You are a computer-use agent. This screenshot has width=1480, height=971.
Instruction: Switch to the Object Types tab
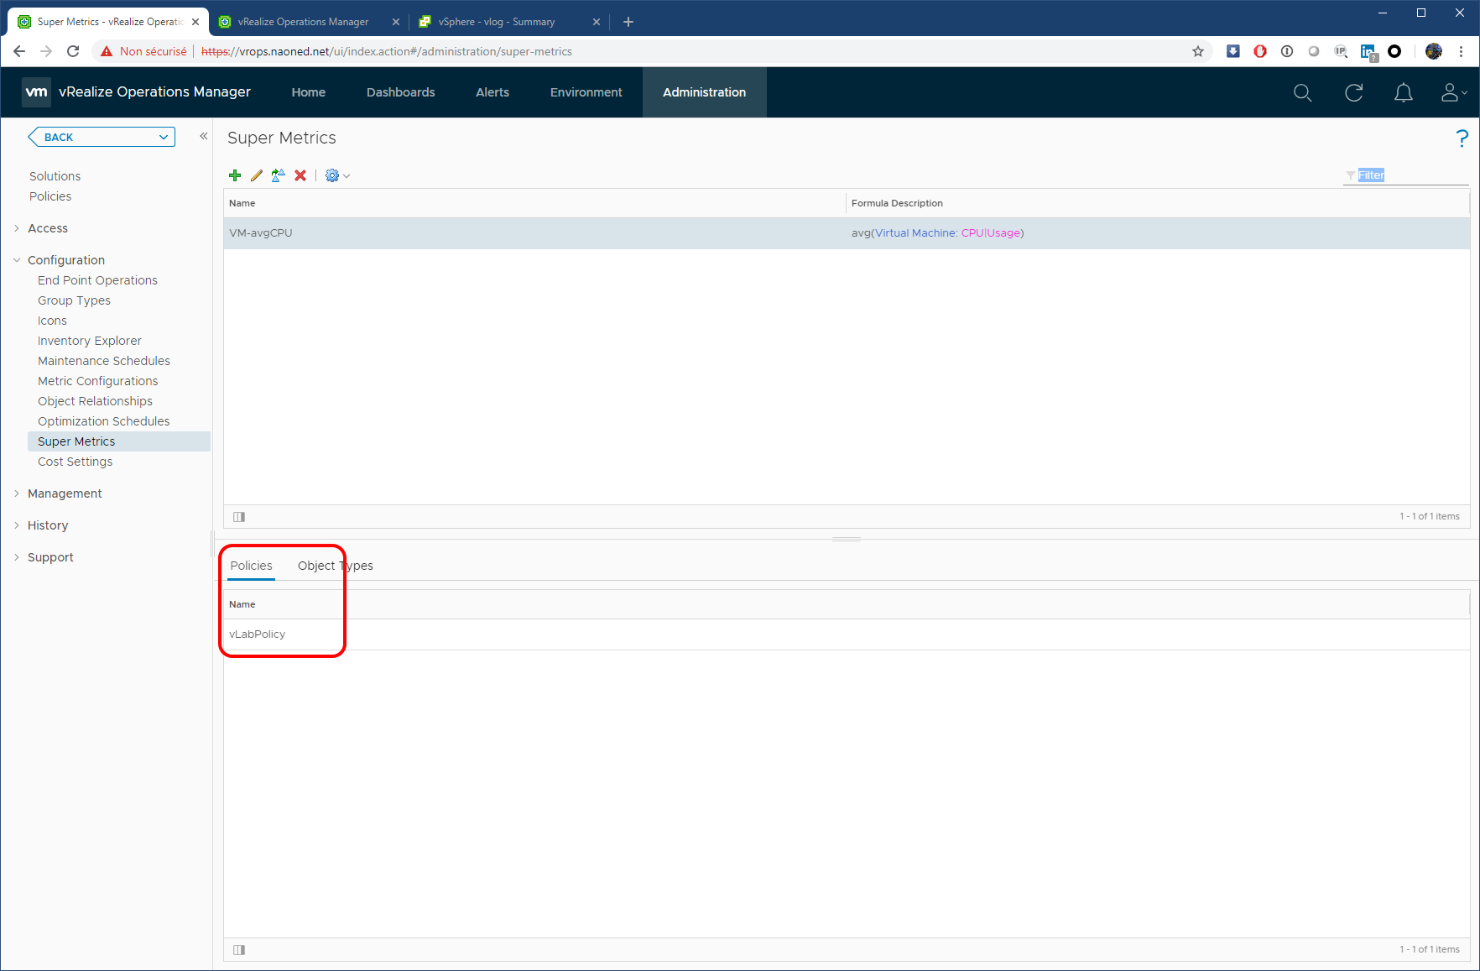pyautogui.click(x=336, y=566)
